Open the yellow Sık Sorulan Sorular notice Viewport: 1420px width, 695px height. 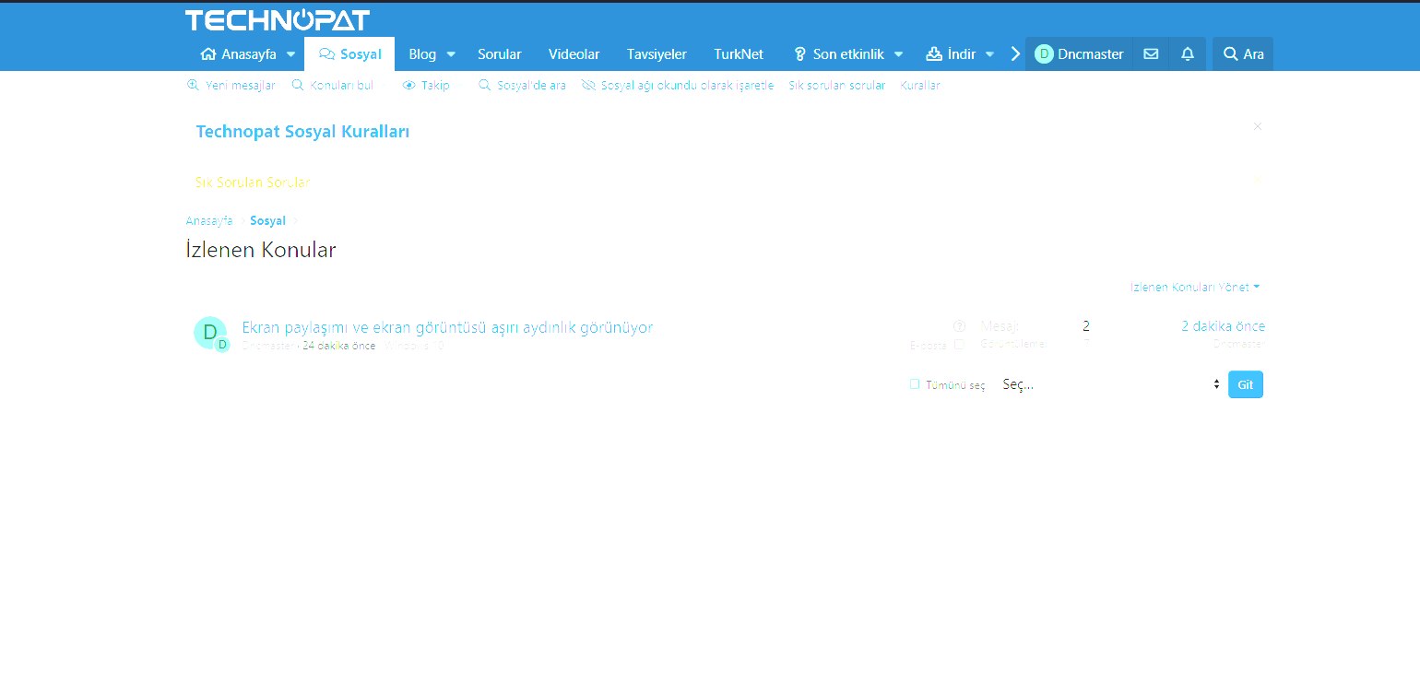253,183
